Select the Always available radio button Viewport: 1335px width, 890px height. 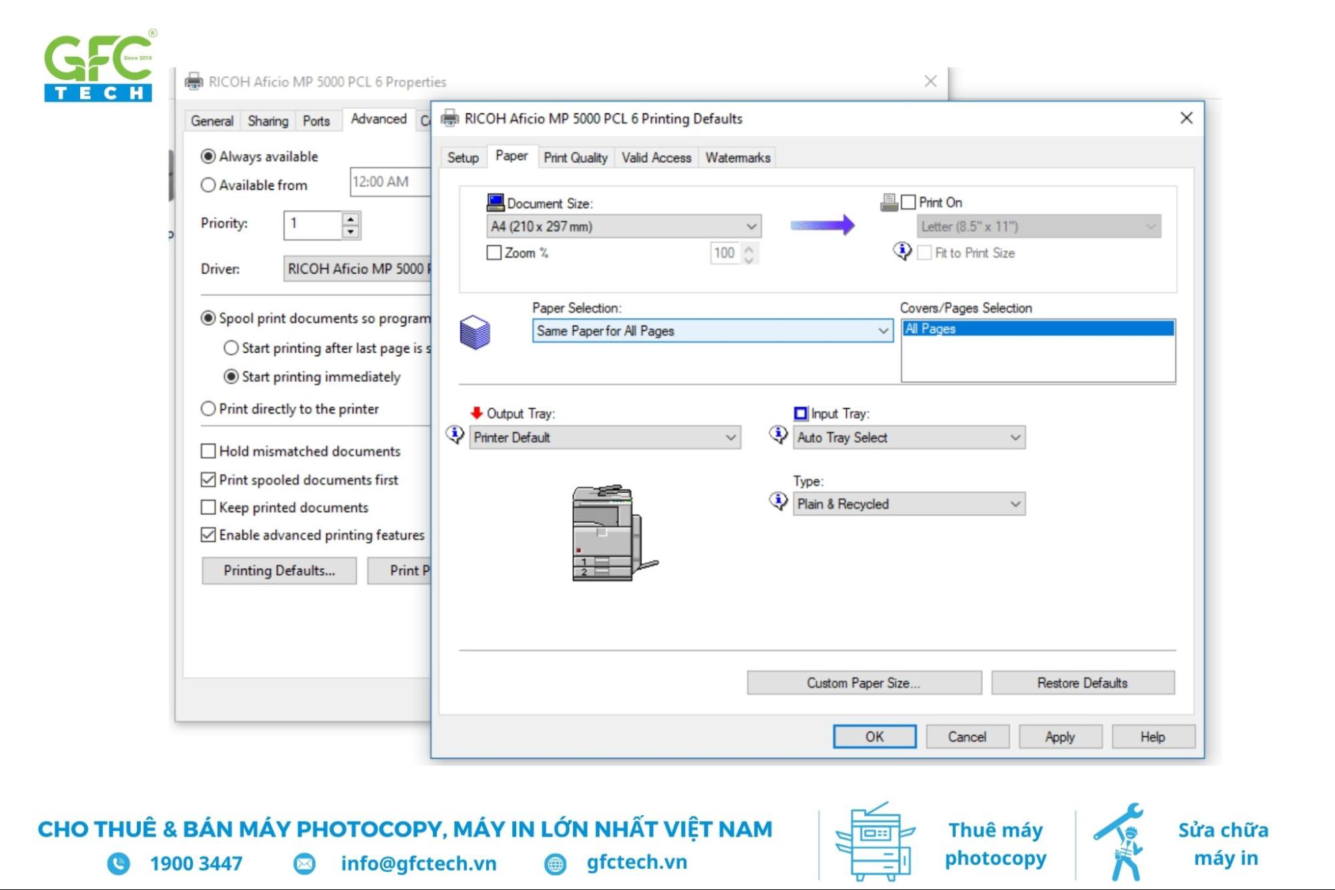pyautogui.click(x=208, y=156)
